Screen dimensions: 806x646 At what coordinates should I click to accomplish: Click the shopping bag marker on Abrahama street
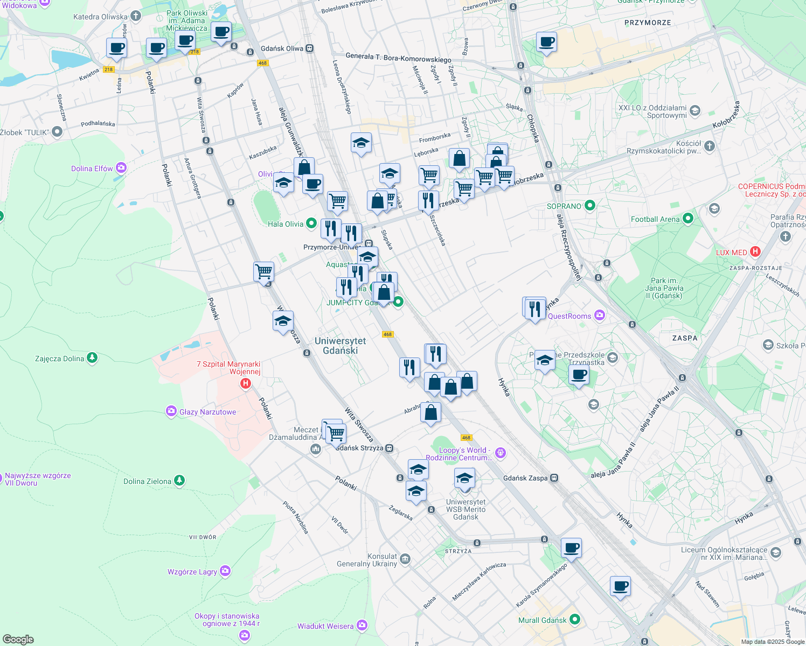point(430,413)
